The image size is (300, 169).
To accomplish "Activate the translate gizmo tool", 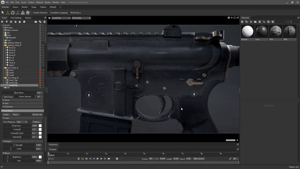I will (7, 13).
